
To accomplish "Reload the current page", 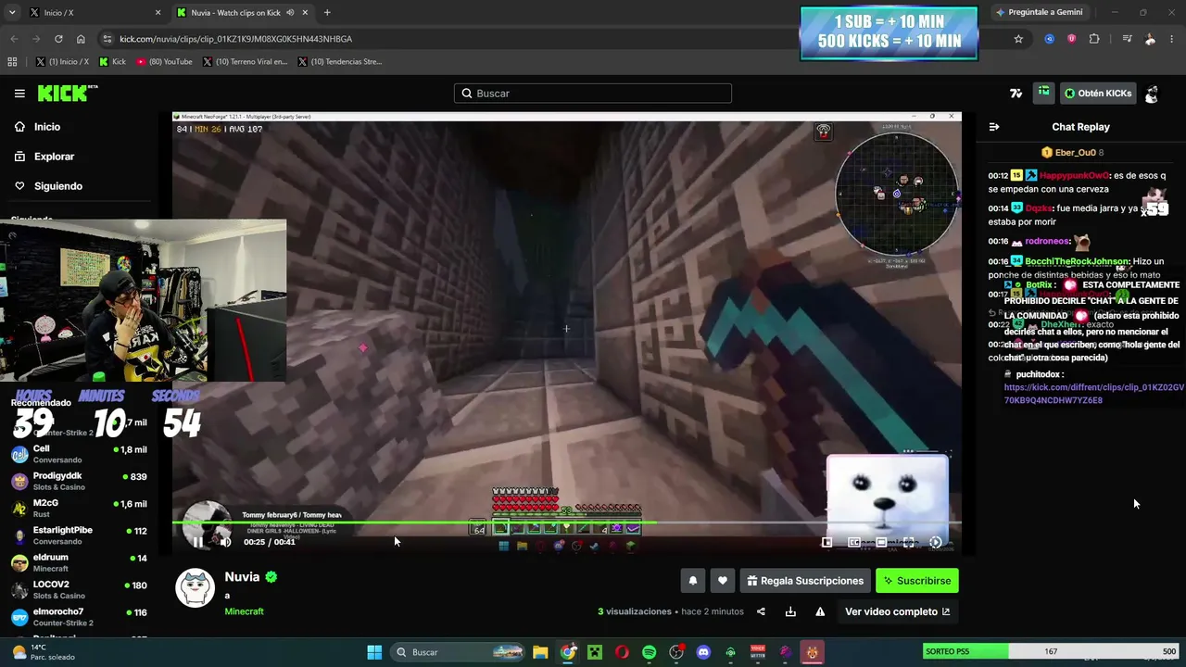I will tap(58, 39).
